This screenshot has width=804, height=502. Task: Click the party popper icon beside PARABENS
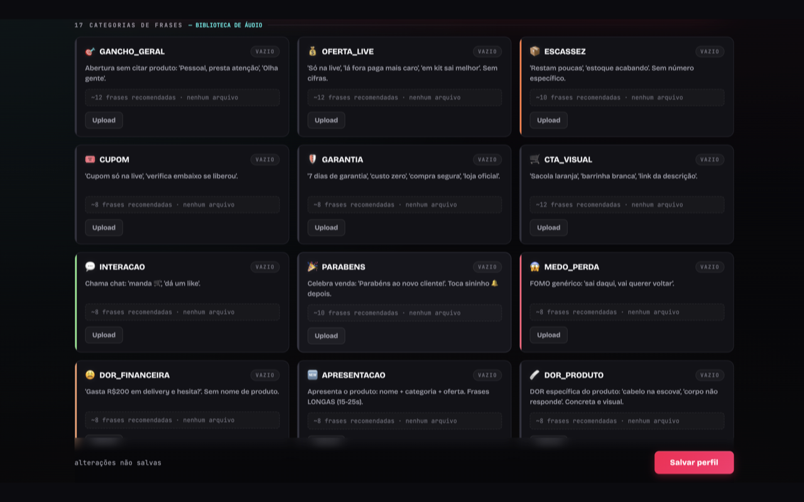[312, 267]
